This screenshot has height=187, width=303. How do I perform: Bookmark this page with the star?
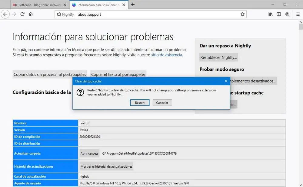[x=242, y=14]
